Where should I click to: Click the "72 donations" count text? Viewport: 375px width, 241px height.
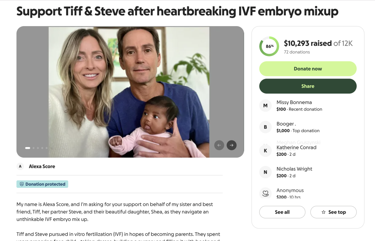[x=297, y=52]
